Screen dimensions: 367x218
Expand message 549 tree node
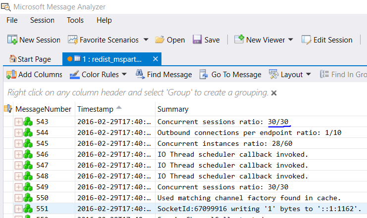click(18, 187)
